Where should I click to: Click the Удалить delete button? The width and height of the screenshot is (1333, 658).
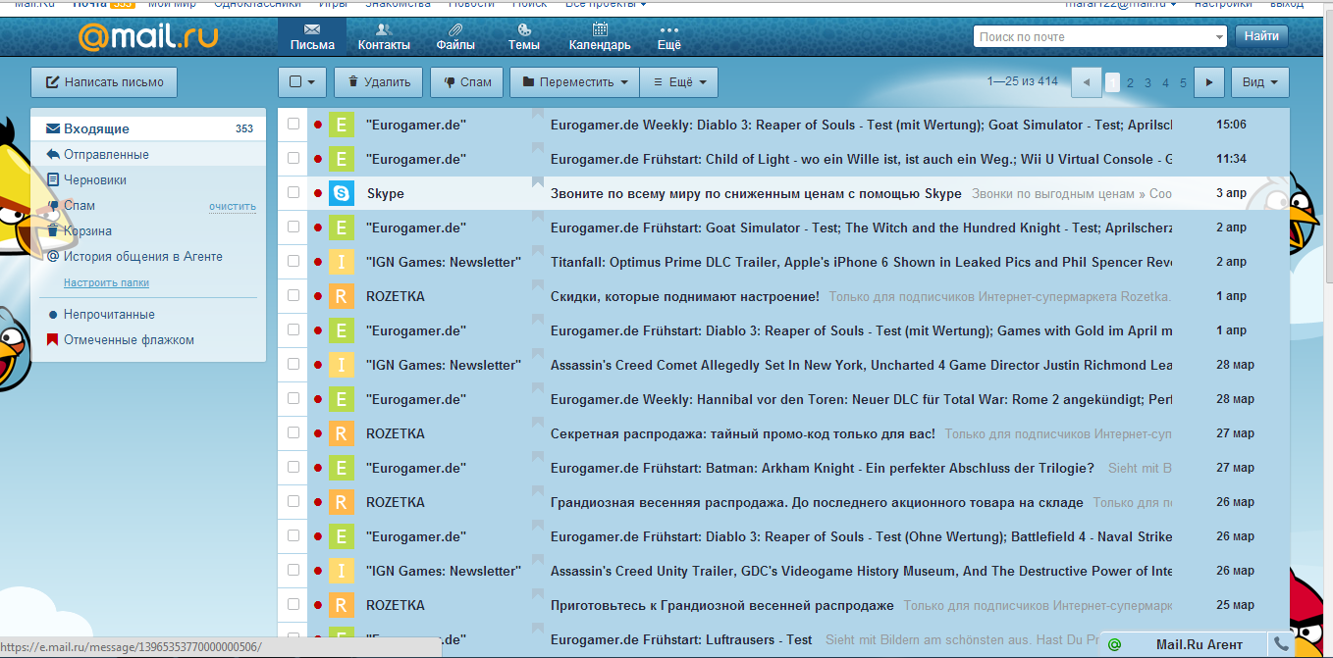(x=379, y=82)
